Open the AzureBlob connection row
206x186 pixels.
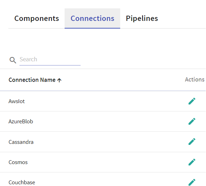[x=103, y=121]
